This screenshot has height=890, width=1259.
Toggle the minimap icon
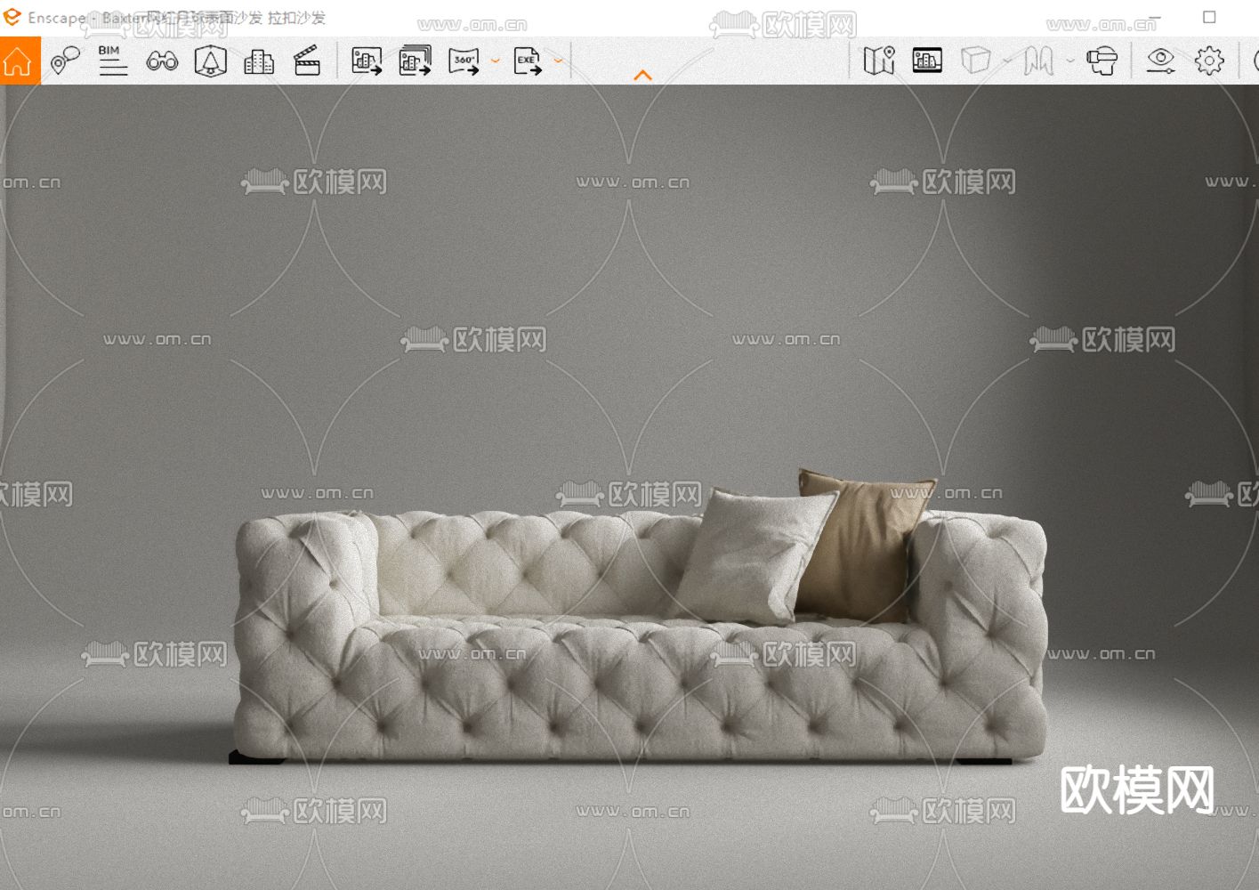879,61
